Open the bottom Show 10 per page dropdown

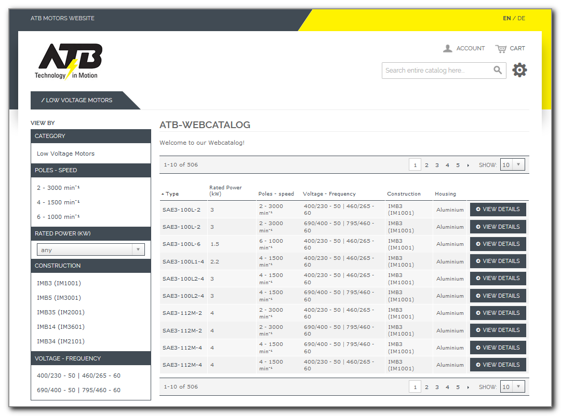point(512,387)
